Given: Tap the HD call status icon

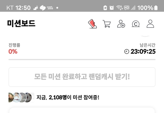Looking at the screenshot, I should point(127,8).
